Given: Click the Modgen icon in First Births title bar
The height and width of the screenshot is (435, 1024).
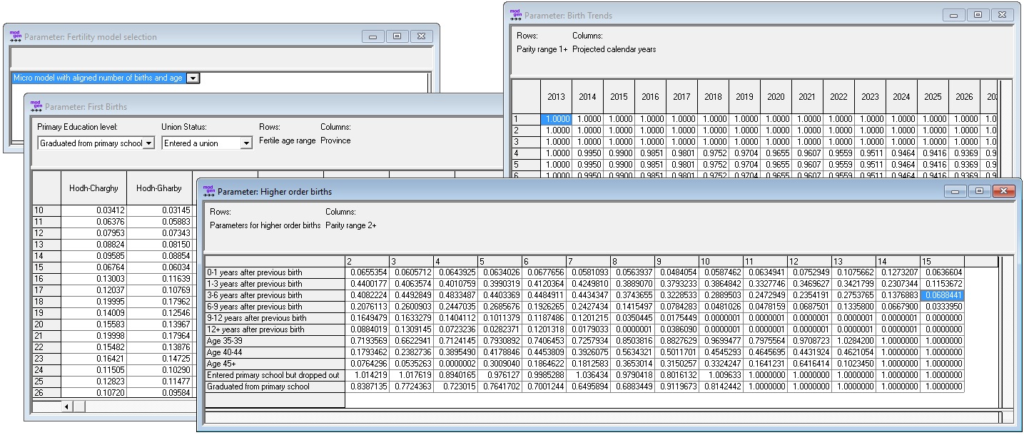Looking at the screenshot, I should (36, 106).
